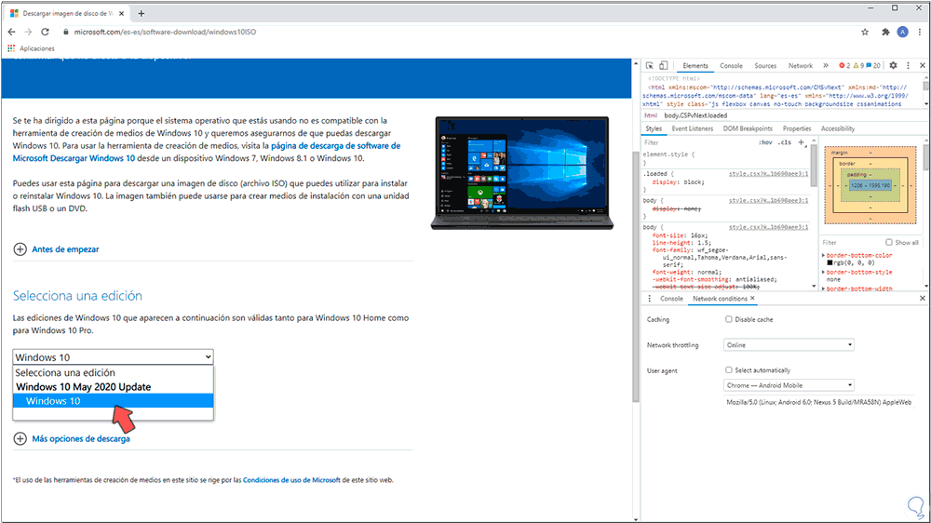931x523 pixels.
Task: Toggle the :hov element state button
Action: click(765, 142)
